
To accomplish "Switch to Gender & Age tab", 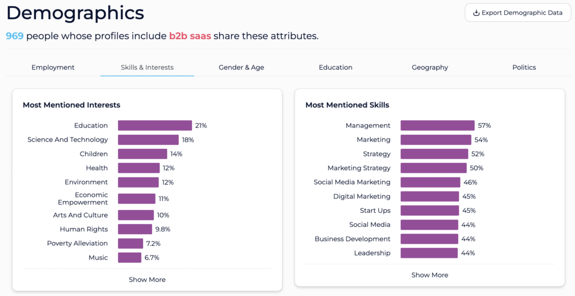I will point(241,67).
